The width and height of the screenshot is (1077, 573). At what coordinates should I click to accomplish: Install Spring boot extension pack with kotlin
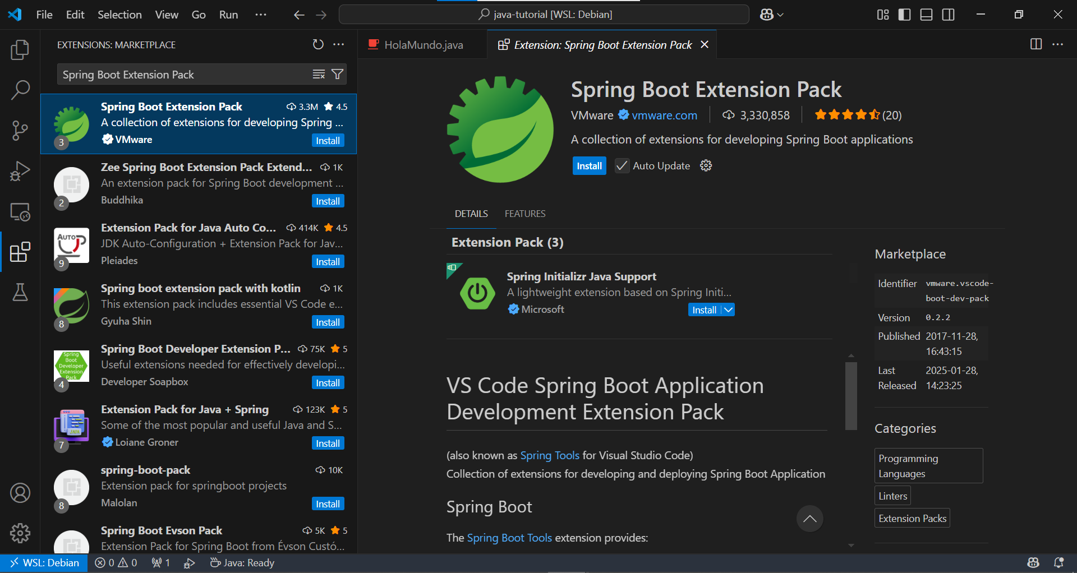click(328, 322)
